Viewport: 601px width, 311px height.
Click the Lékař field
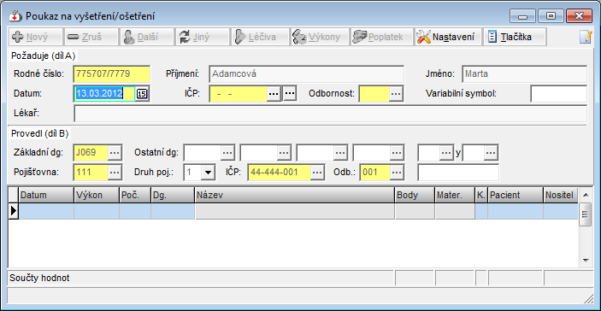click(x=330, y=114)
